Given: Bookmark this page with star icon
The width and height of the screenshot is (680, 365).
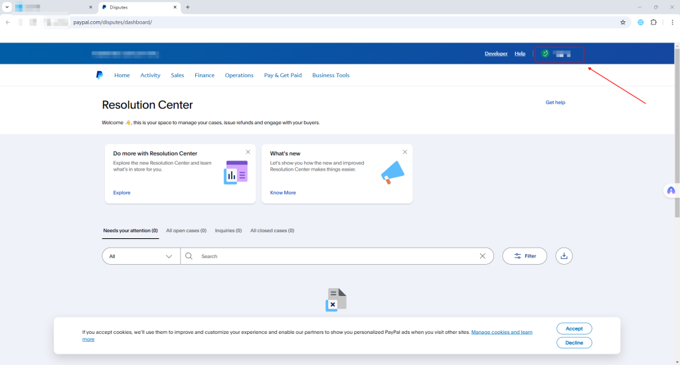Looking at the screenshot, I should 623,22.
